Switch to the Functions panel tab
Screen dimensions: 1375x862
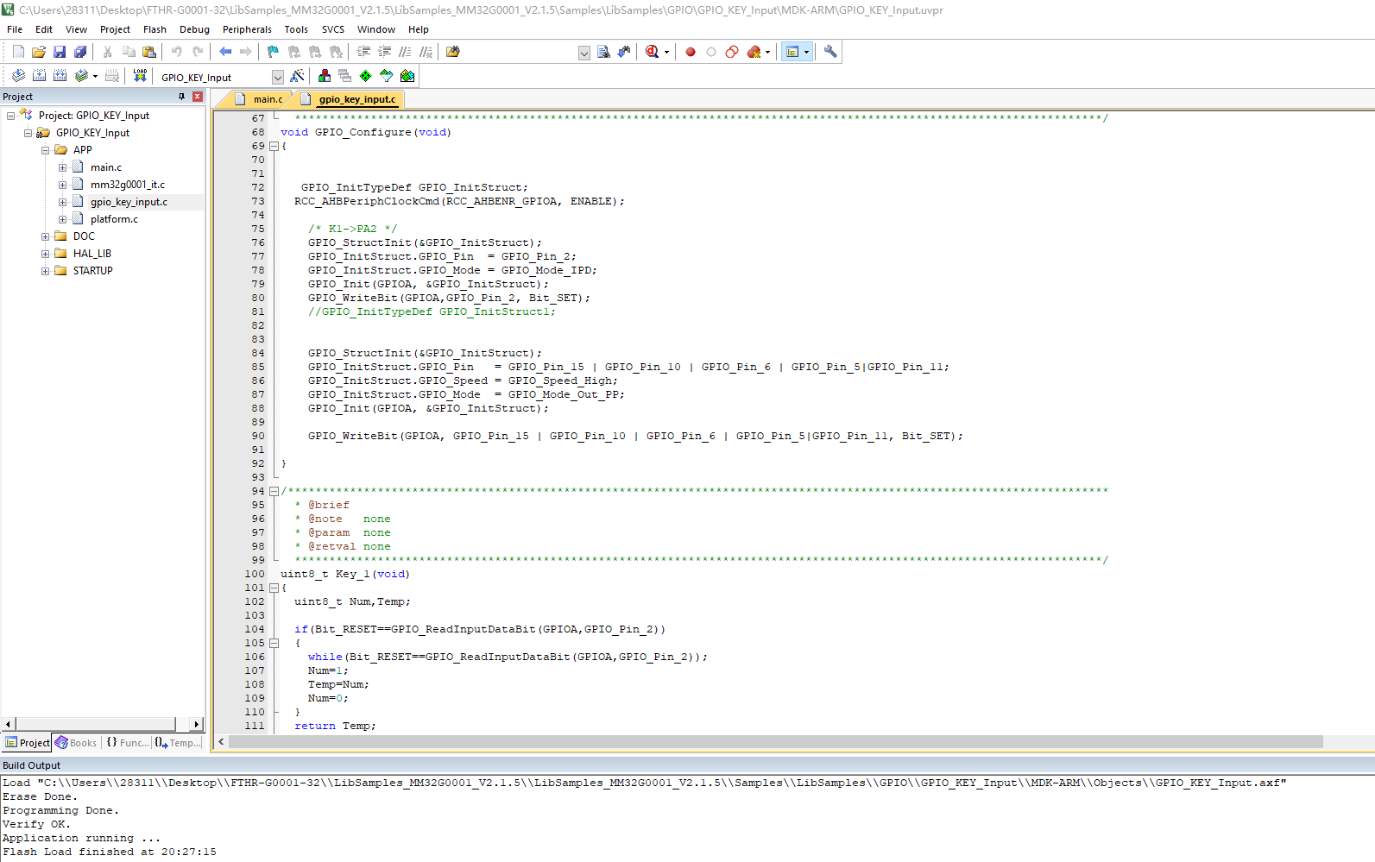click(127, 743)
